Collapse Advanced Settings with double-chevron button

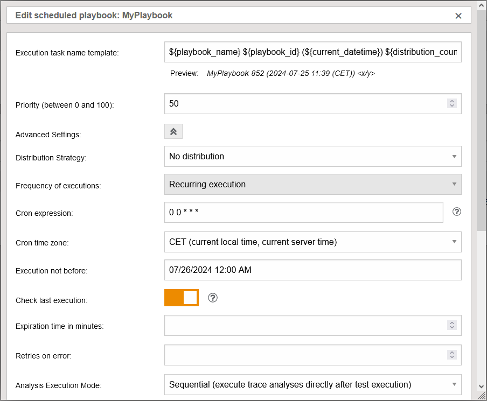[173, 131]
